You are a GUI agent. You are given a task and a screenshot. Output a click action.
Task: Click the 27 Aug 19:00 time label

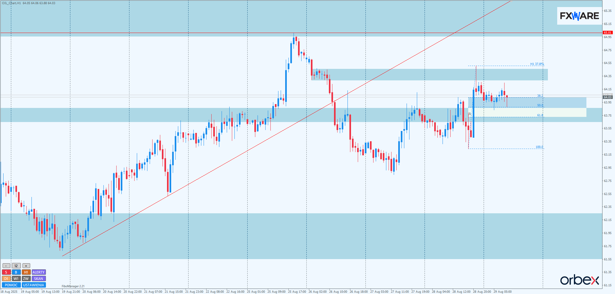point(420,292)
